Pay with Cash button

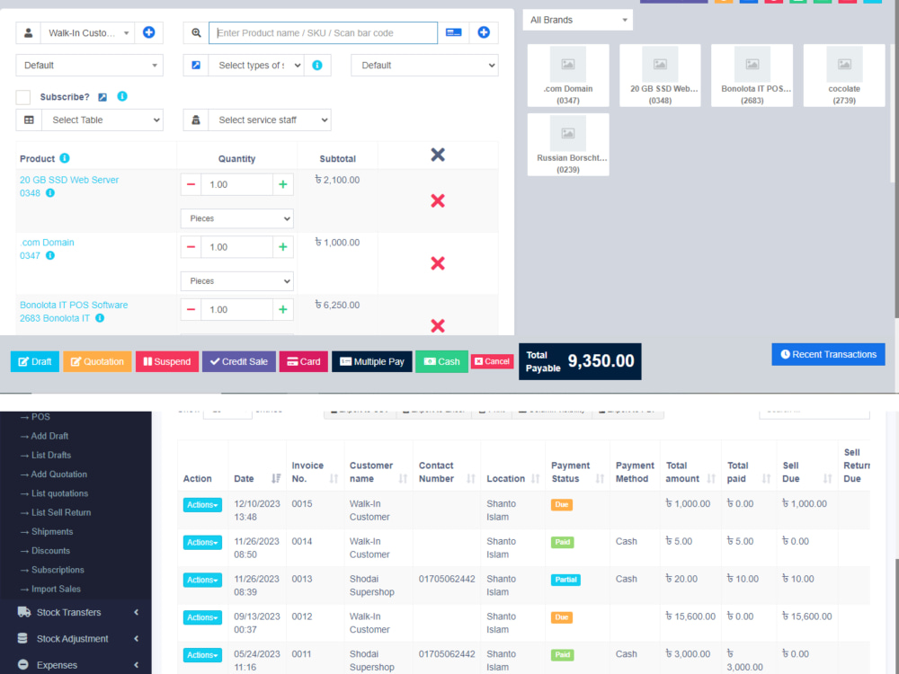point(441,361)
